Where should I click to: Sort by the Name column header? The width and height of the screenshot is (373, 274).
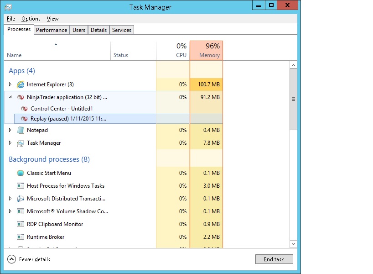57,51
